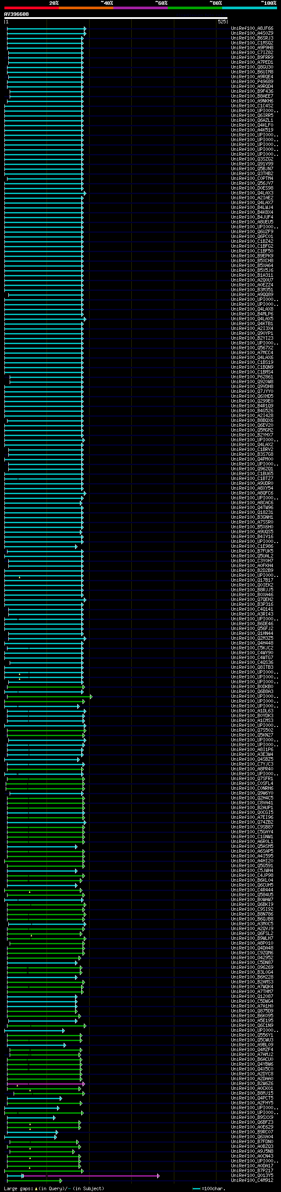Screen dimensions: 281x1192
Task: Select hit label UniRef100_C8VA41
Action: coord(252,803)
